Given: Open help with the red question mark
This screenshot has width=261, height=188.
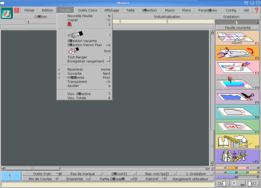Looking at the screenshot, I should (x=256, y=10).
